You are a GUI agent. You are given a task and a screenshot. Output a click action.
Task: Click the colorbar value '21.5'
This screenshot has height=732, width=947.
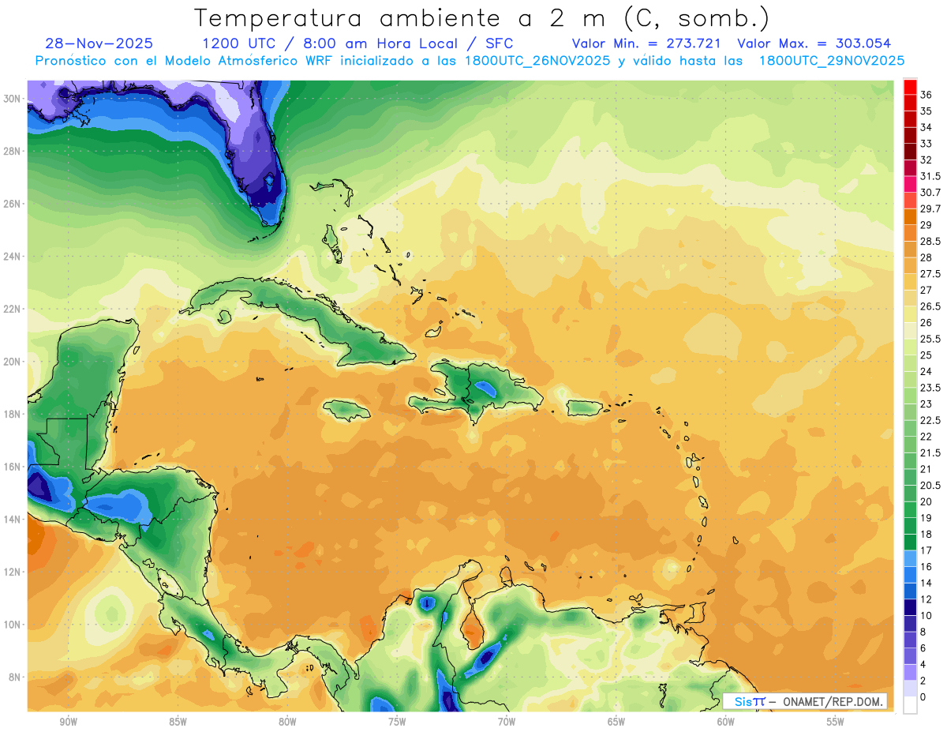point(930,452)
